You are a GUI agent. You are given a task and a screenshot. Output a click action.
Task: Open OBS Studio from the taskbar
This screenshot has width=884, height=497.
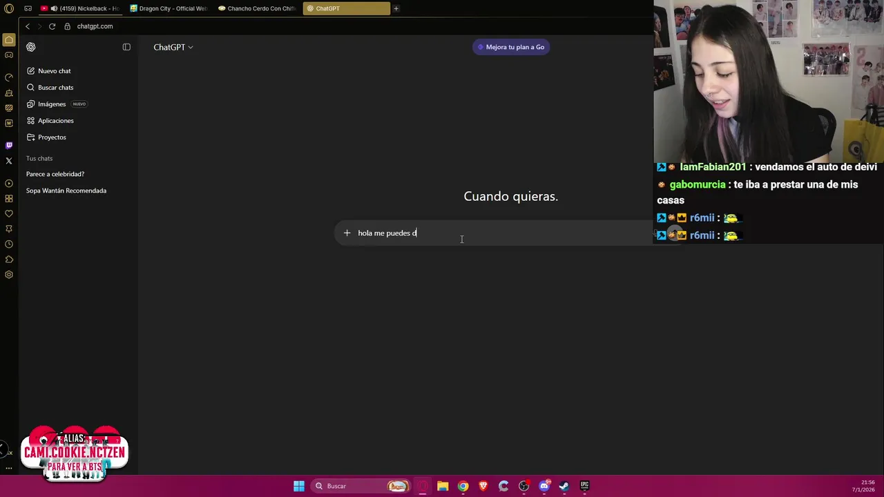pyautogui.click(x=523, y=486)
